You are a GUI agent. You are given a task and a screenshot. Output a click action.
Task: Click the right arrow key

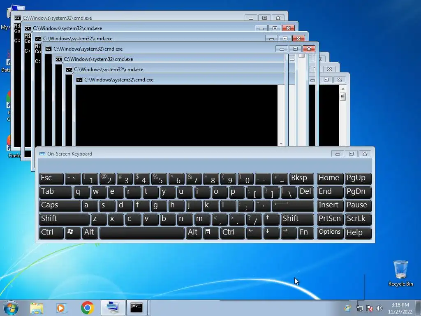(289, 233)
